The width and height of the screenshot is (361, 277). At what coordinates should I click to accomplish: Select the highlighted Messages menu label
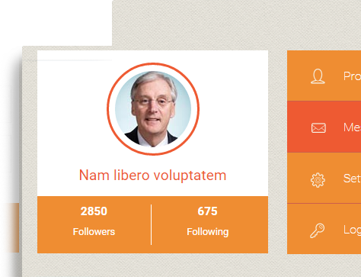coord(352,127)
